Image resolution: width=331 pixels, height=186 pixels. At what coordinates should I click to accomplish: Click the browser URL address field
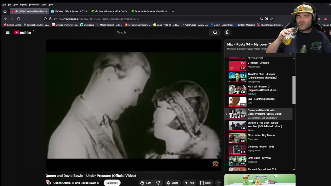[x=158, y=19]
